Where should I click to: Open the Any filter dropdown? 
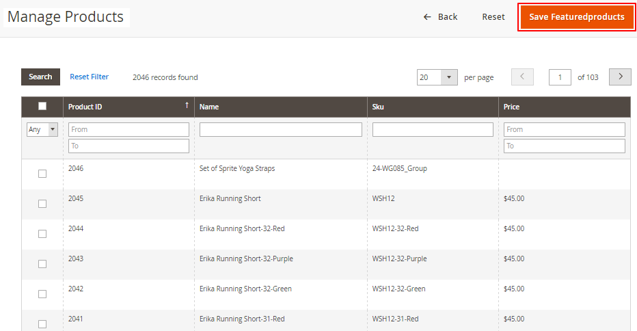tap(42, 129)
